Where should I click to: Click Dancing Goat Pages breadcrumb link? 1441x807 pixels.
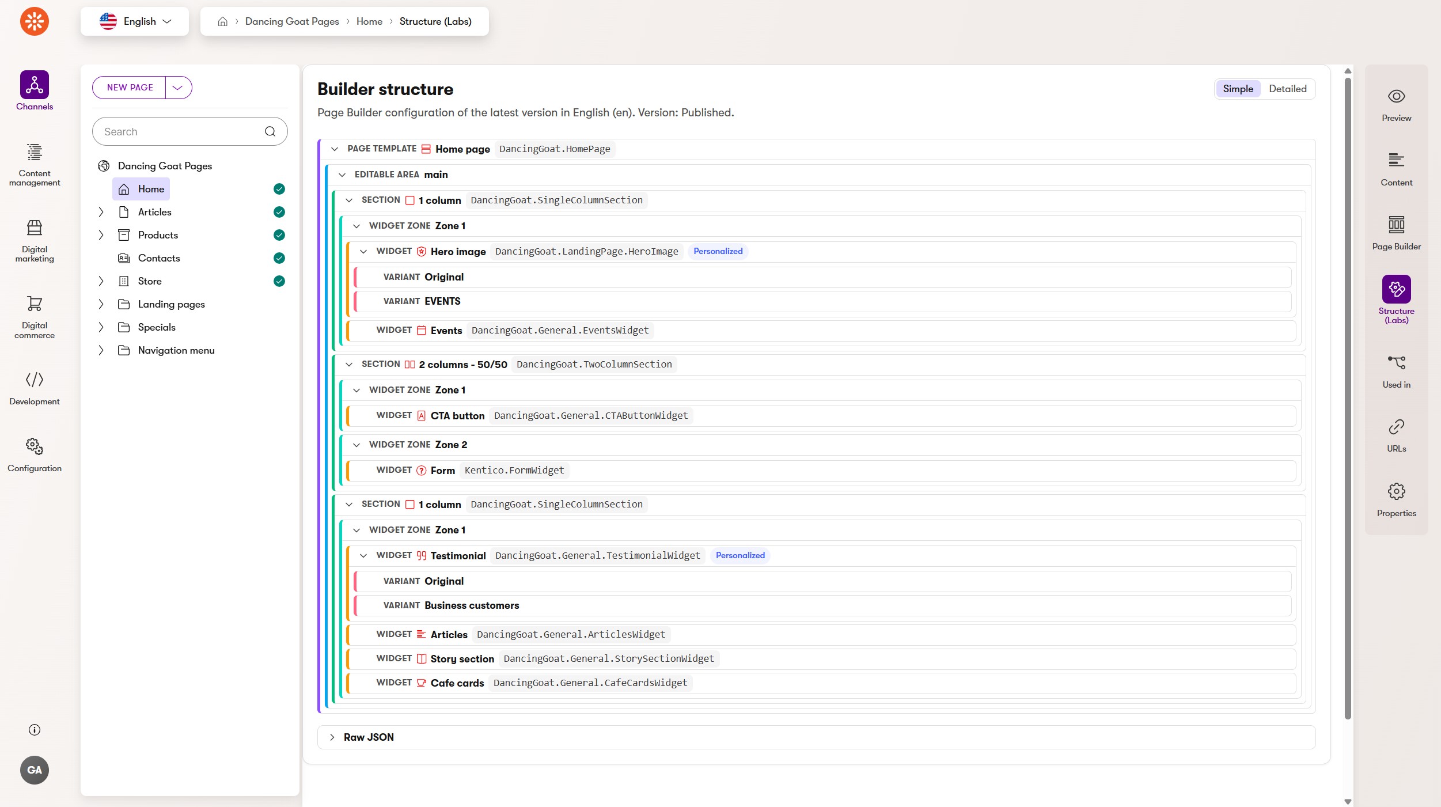tap(292, 21)
